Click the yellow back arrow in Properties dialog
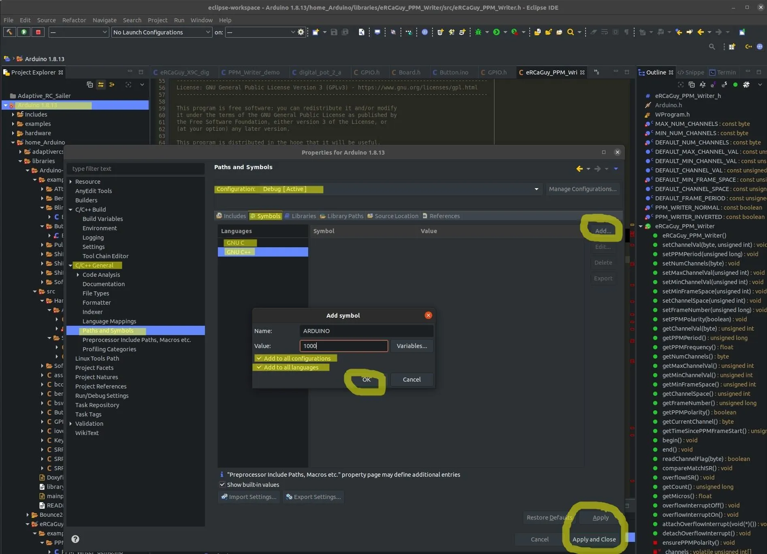The width and height of the screenshot is (767, 554). tap(580, 169)
